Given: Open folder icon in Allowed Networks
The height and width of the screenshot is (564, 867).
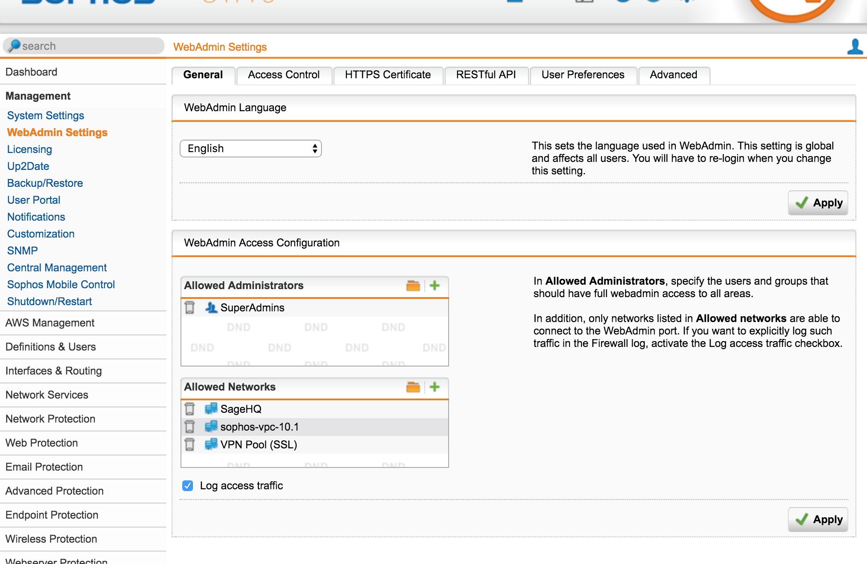Looking at the screenshot, I should pyautogui.click(x=413, y=387).
